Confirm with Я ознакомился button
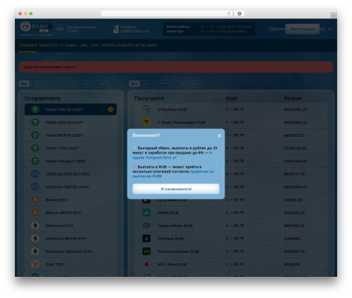352x298 pixels. coord(176,189)
